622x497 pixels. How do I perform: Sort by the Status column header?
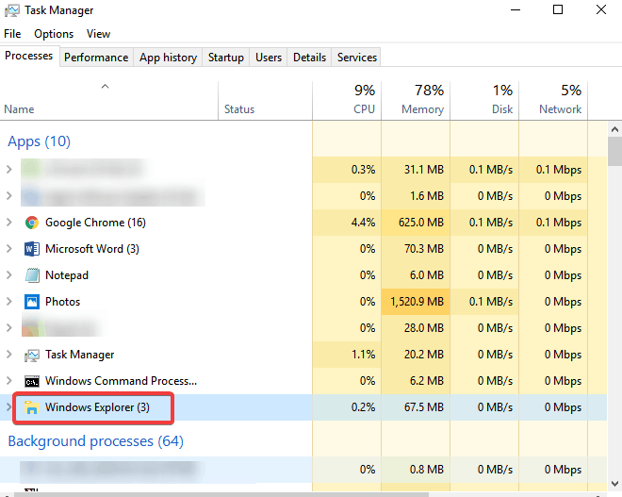point(265,100)
